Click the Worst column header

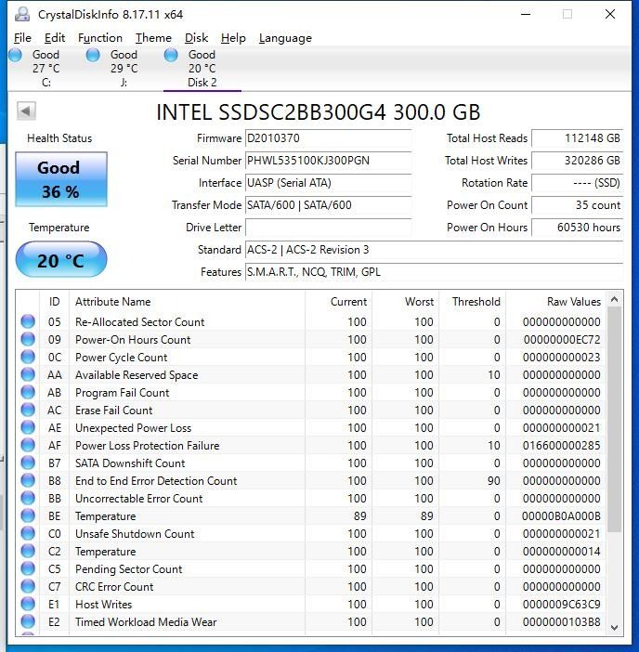[406, 302]
